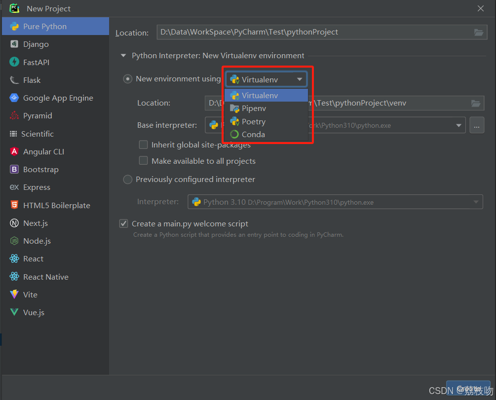Click the Scientific label in the sidebar

tap(38, 134)
